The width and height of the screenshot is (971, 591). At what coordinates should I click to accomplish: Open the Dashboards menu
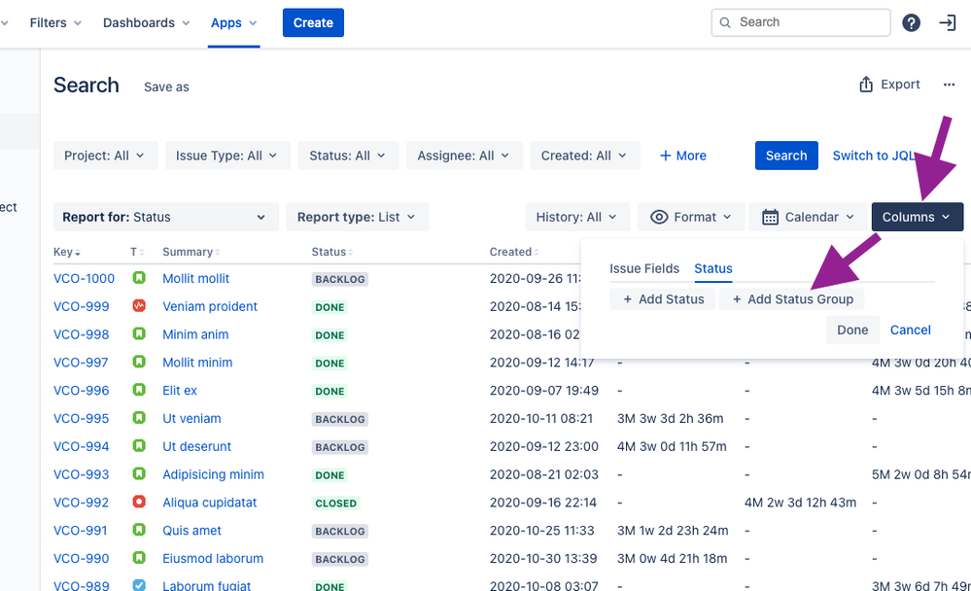point(148,22)
